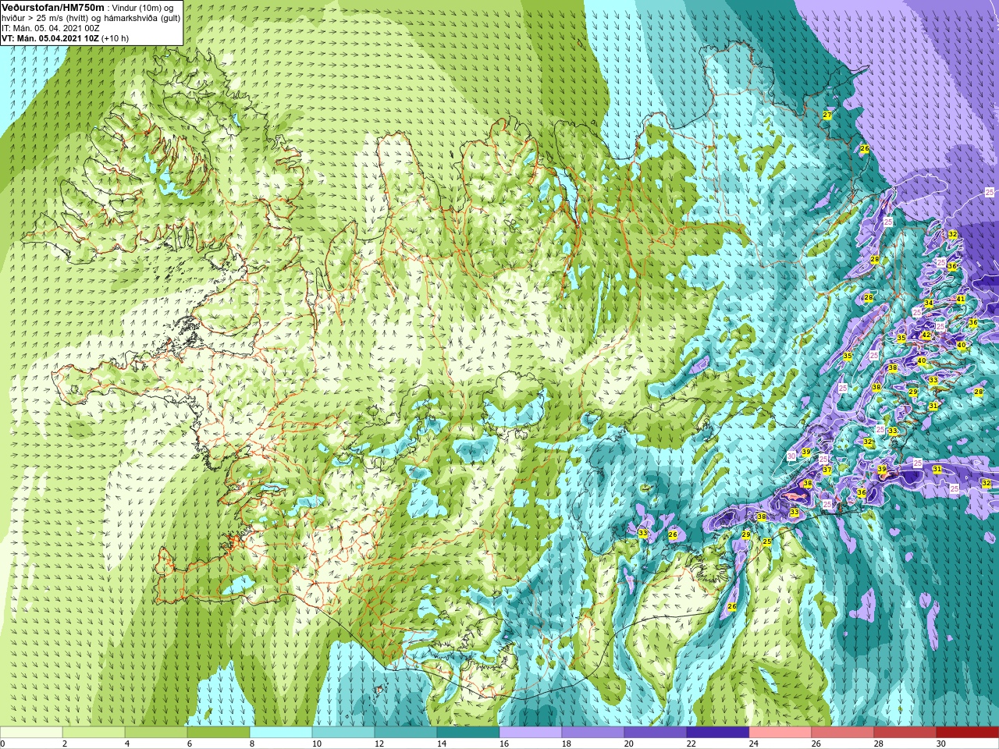Click the '18' label on the wind scale
Viewport: 999px width, 749px height.
coord(567,744)
